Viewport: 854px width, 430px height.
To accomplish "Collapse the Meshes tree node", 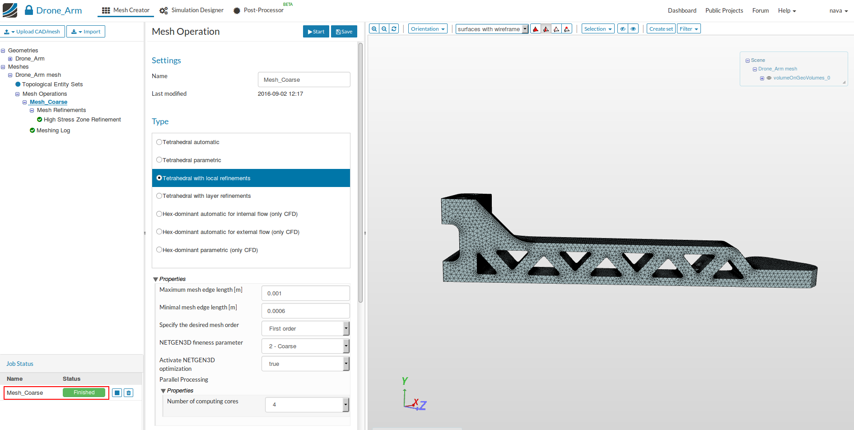I will point(3,67).
